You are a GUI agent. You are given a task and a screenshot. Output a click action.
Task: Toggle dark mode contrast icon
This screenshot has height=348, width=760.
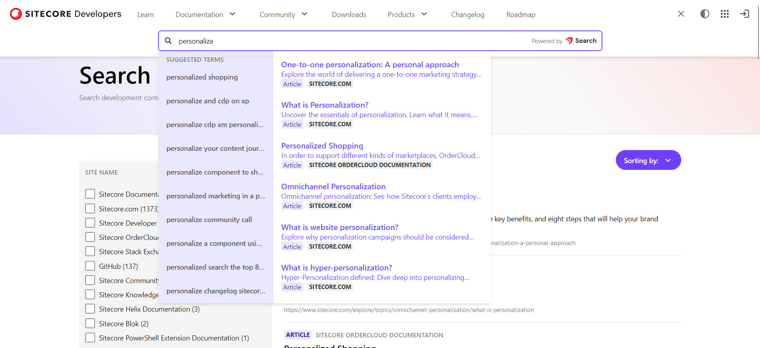pyautogui.click(x=705, y=14)
